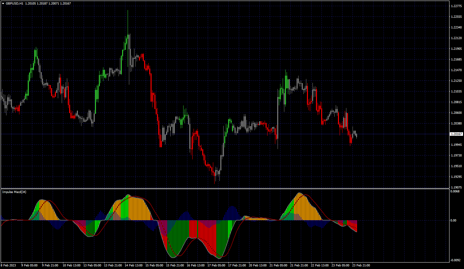Screen dimensions: 464x269
Task: Click the 1.20815 price axis label
Action: [456, 102]
